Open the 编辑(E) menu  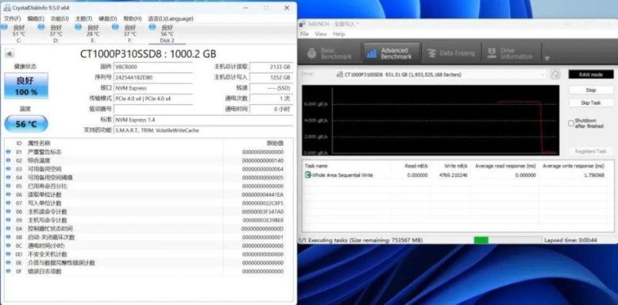(36, 19)
